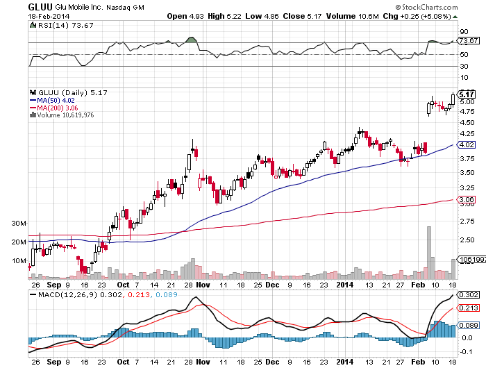Click the blue MA(50) 4.02 legend entry

tap(52, 101)
